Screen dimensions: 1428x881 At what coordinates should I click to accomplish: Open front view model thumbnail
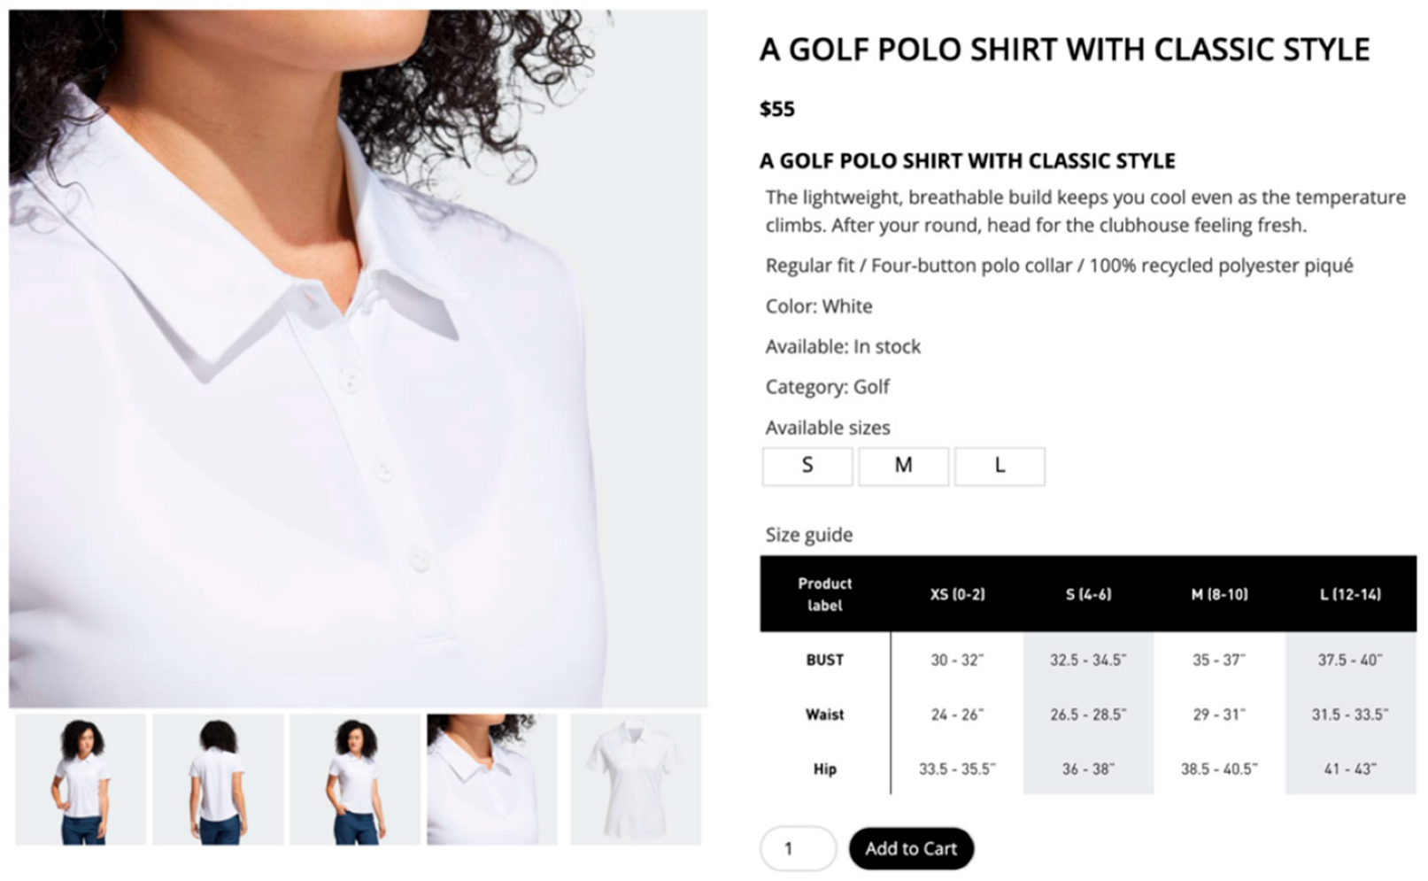click(81, 779)
